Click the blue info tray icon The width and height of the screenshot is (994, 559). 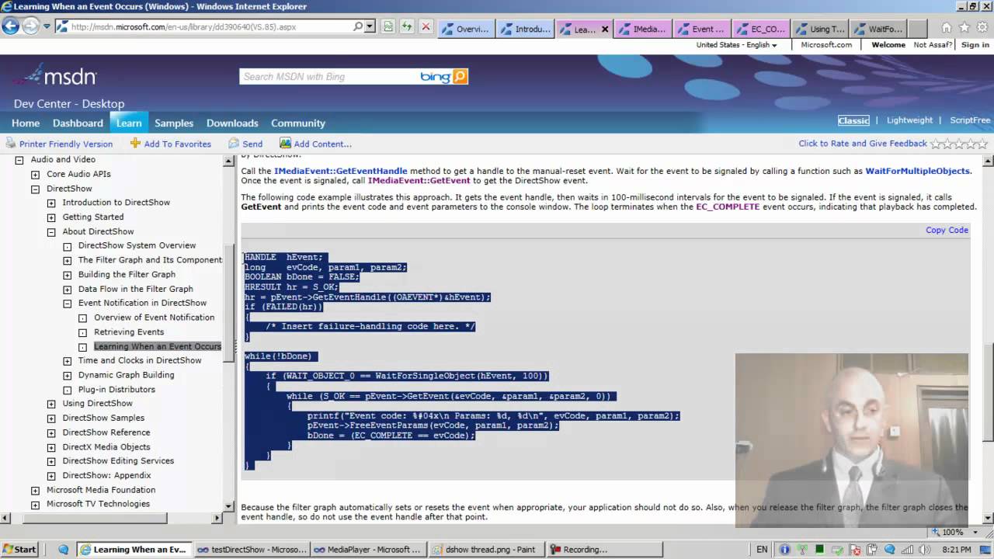[786, 549]
